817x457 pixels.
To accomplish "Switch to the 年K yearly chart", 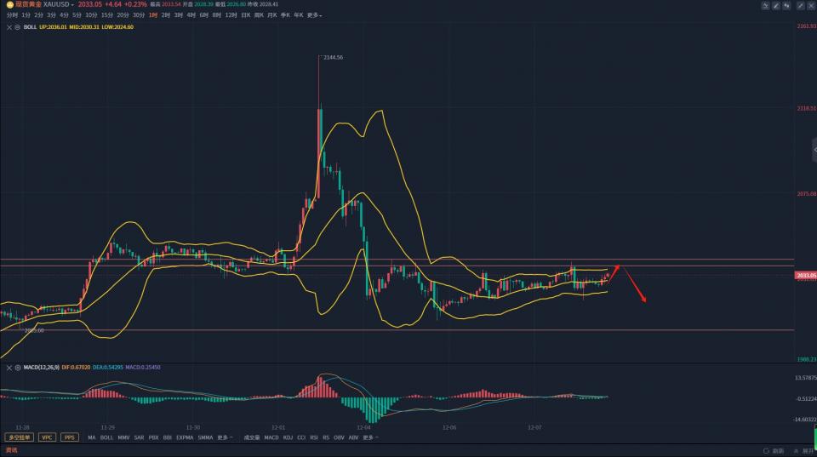I will pyautogui.click(x=298, y=15).
